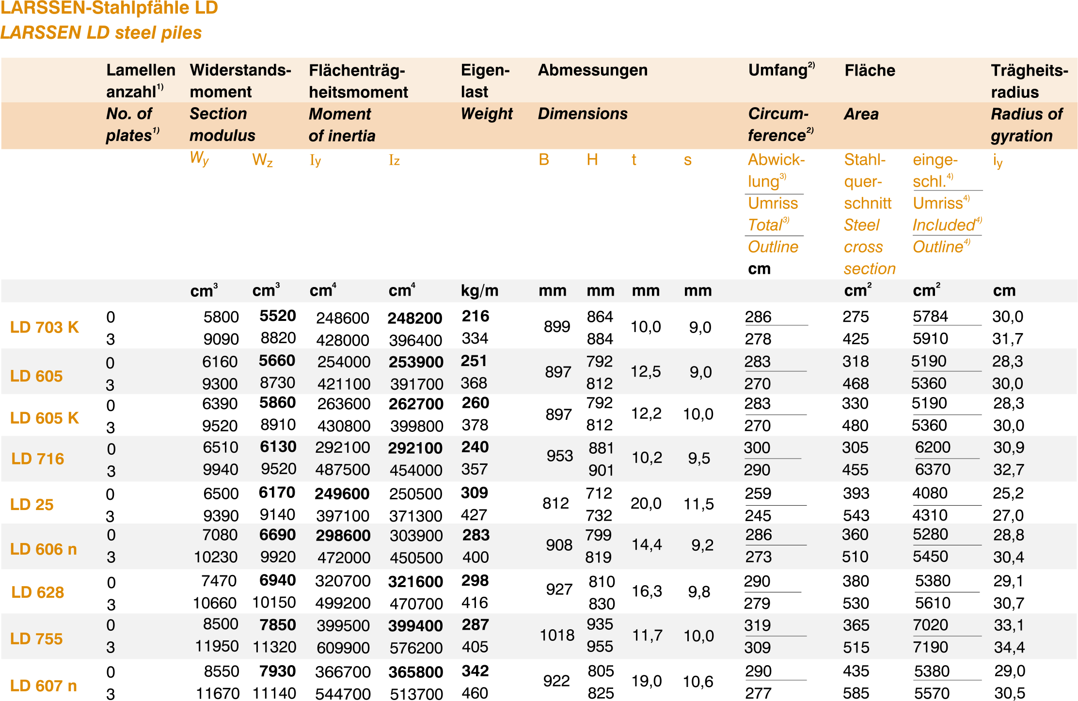The height and width of the screenshot is (701, 1078).
Task: Click the Eigenlast column header
Action: click(x=485, y=80)
